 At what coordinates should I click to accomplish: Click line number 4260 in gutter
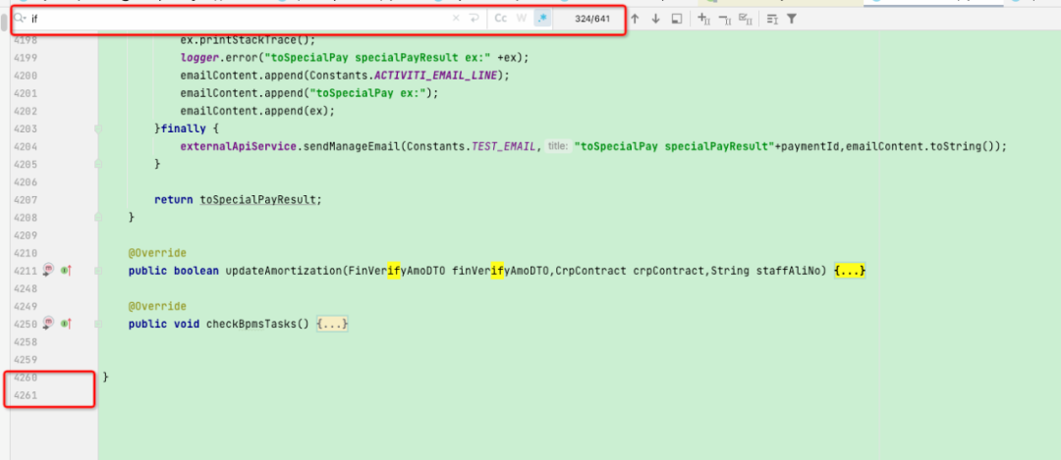(x=26, y=378)
